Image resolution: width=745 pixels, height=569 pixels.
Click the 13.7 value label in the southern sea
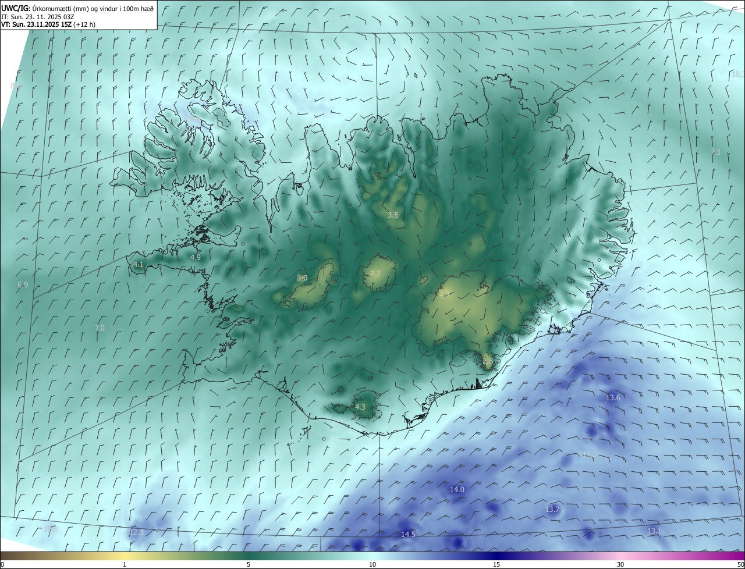point(552,510)
